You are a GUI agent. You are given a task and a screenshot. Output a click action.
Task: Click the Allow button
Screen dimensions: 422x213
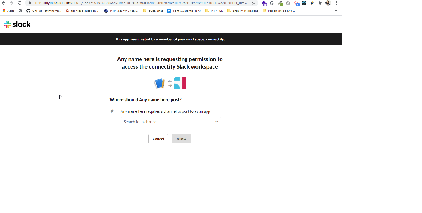(x=181, y=139)
